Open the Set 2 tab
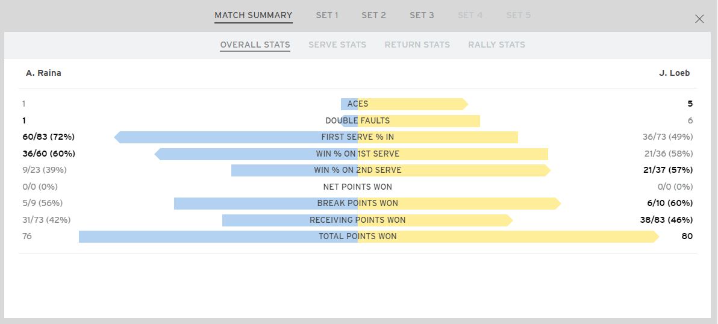Screen dimensions: 718x324 pyautogui.click(x=373, y=15)
